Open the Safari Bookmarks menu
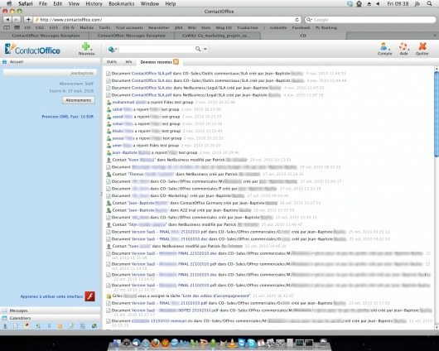The image size is (439, 351). click(121, 3)
